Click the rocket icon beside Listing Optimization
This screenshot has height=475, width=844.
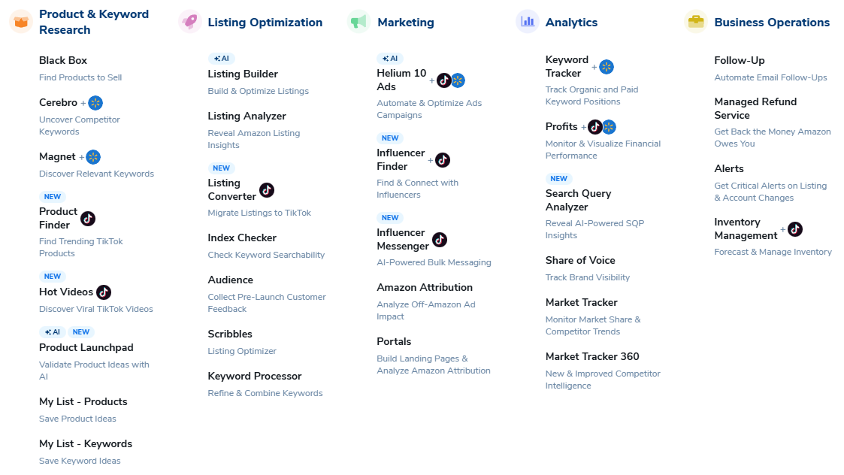(x=190, y=22)
